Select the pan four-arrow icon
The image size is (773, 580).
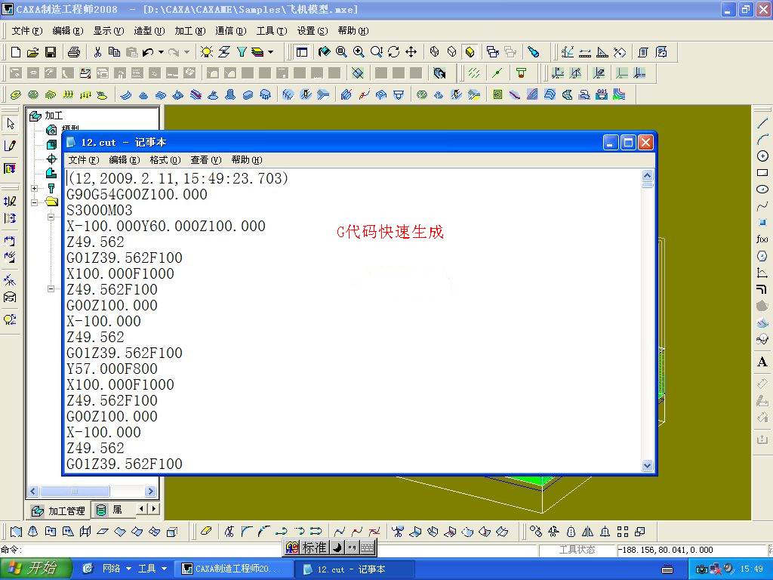[411, 52]
